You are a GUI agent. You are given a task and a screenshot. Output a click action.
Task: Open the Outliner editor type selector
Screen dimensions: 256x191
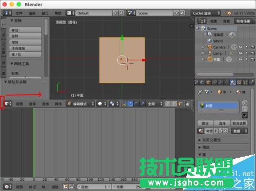coord(202,21)
